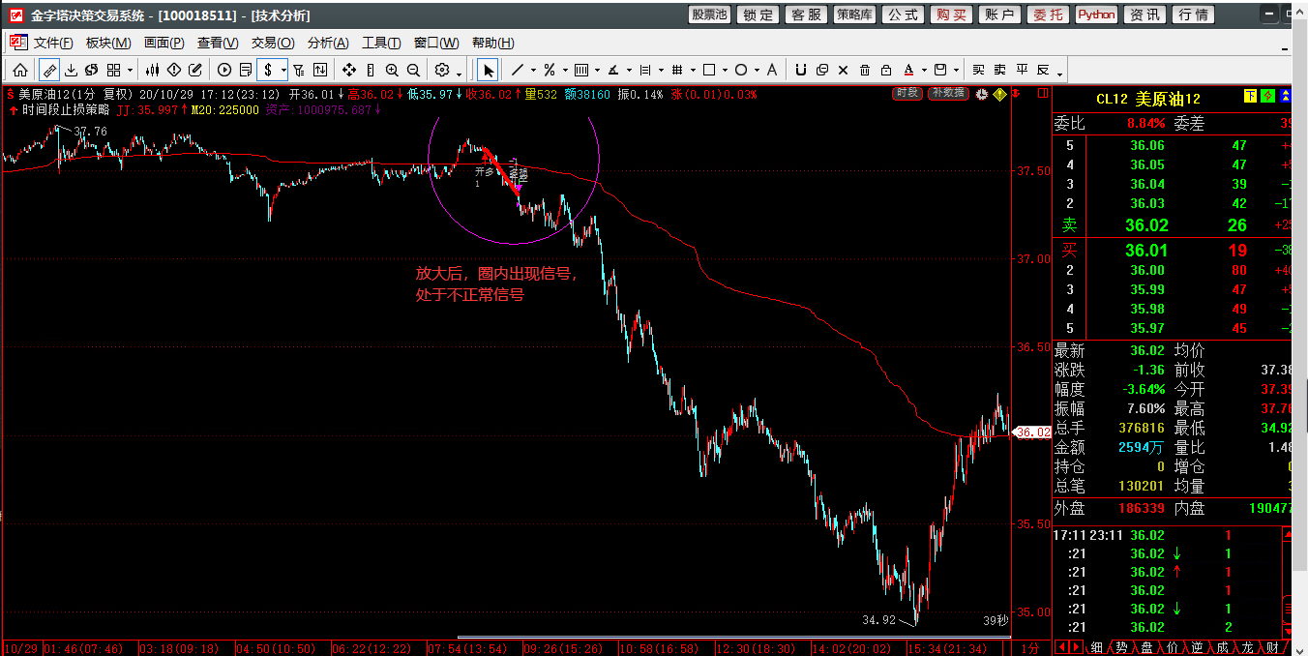The image size is (1308, 656).
Task: Click the copy drawing objects icon
Action: pyautogui.click(x=821, y=70)
